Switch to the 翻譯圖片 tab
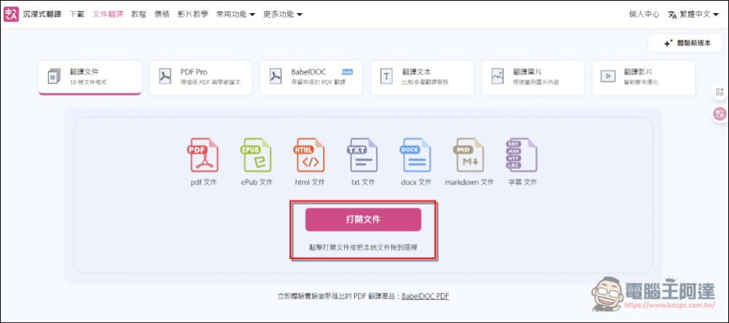The width and height of the screenshot is (729, 323). 533,77
